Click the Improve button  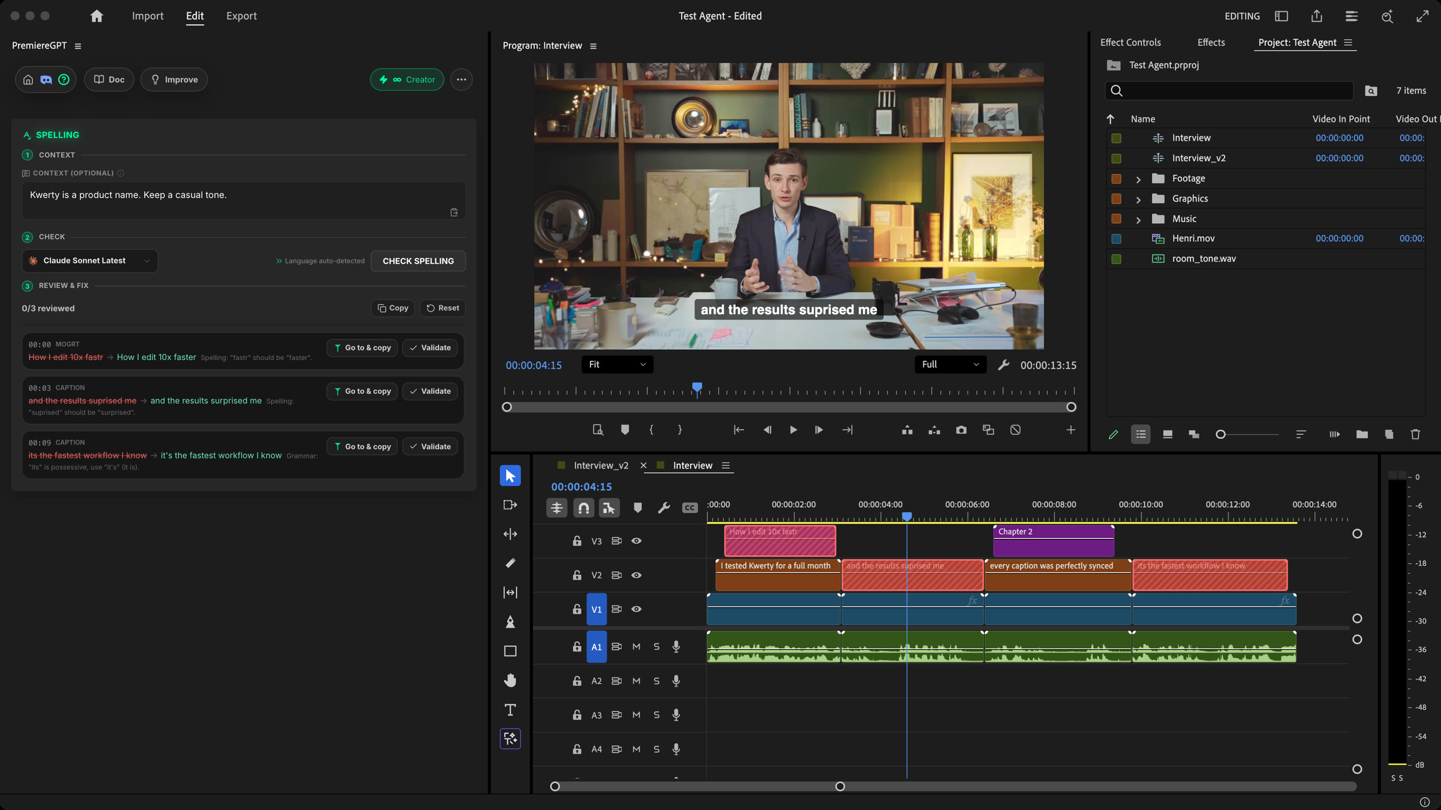tap(174, 80)
